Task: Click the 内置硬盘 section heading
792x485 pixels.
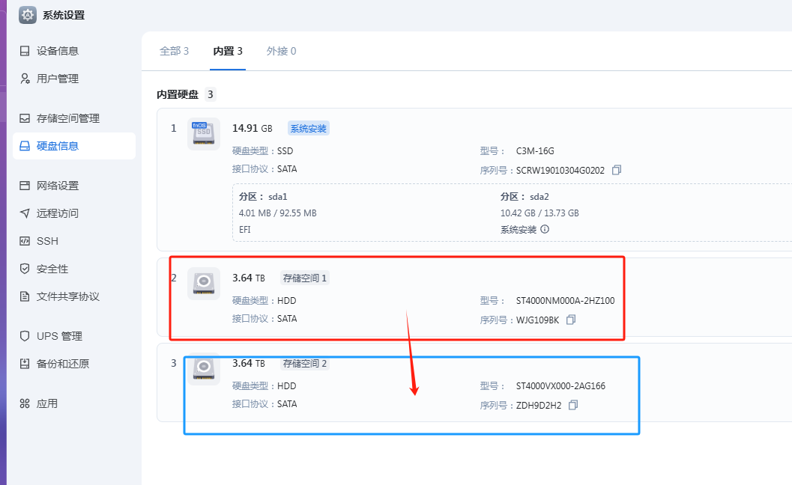Action: [x=178, y=94]
